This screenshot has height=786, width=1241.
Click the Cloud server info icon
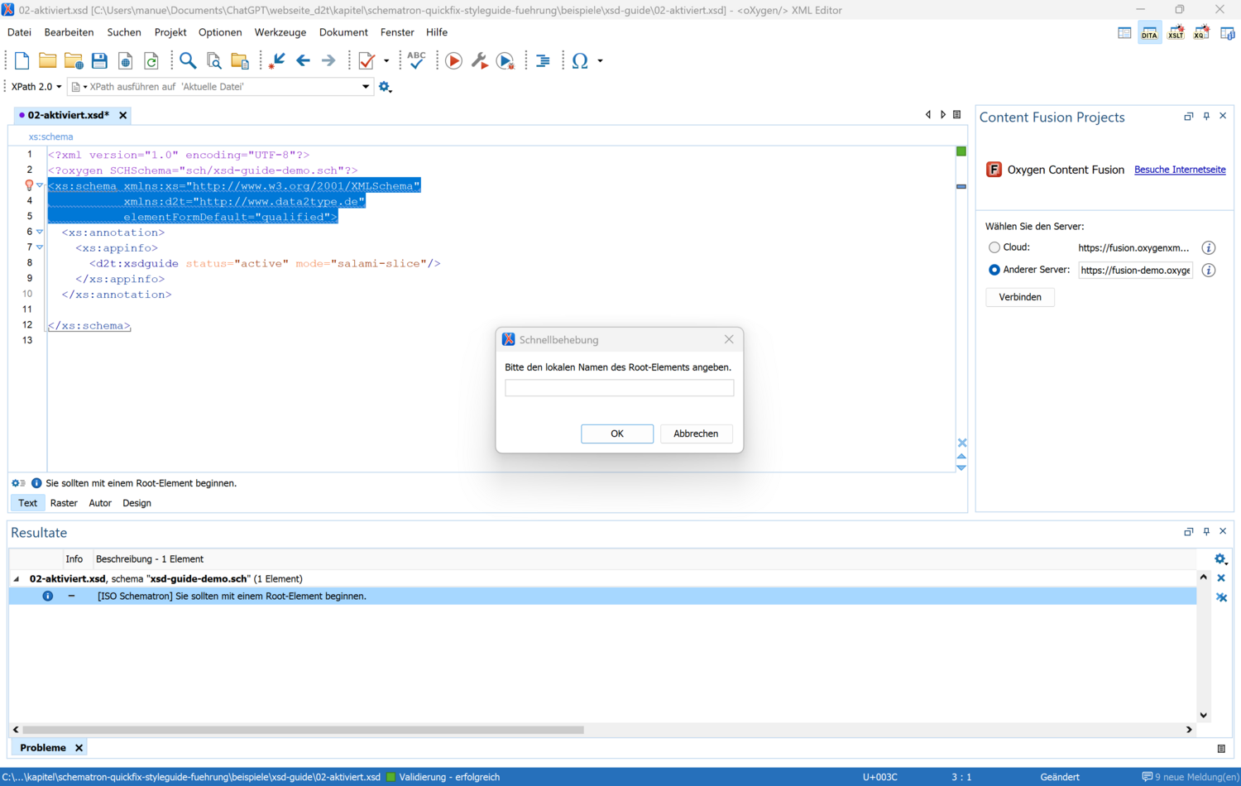click(1209, 247)
